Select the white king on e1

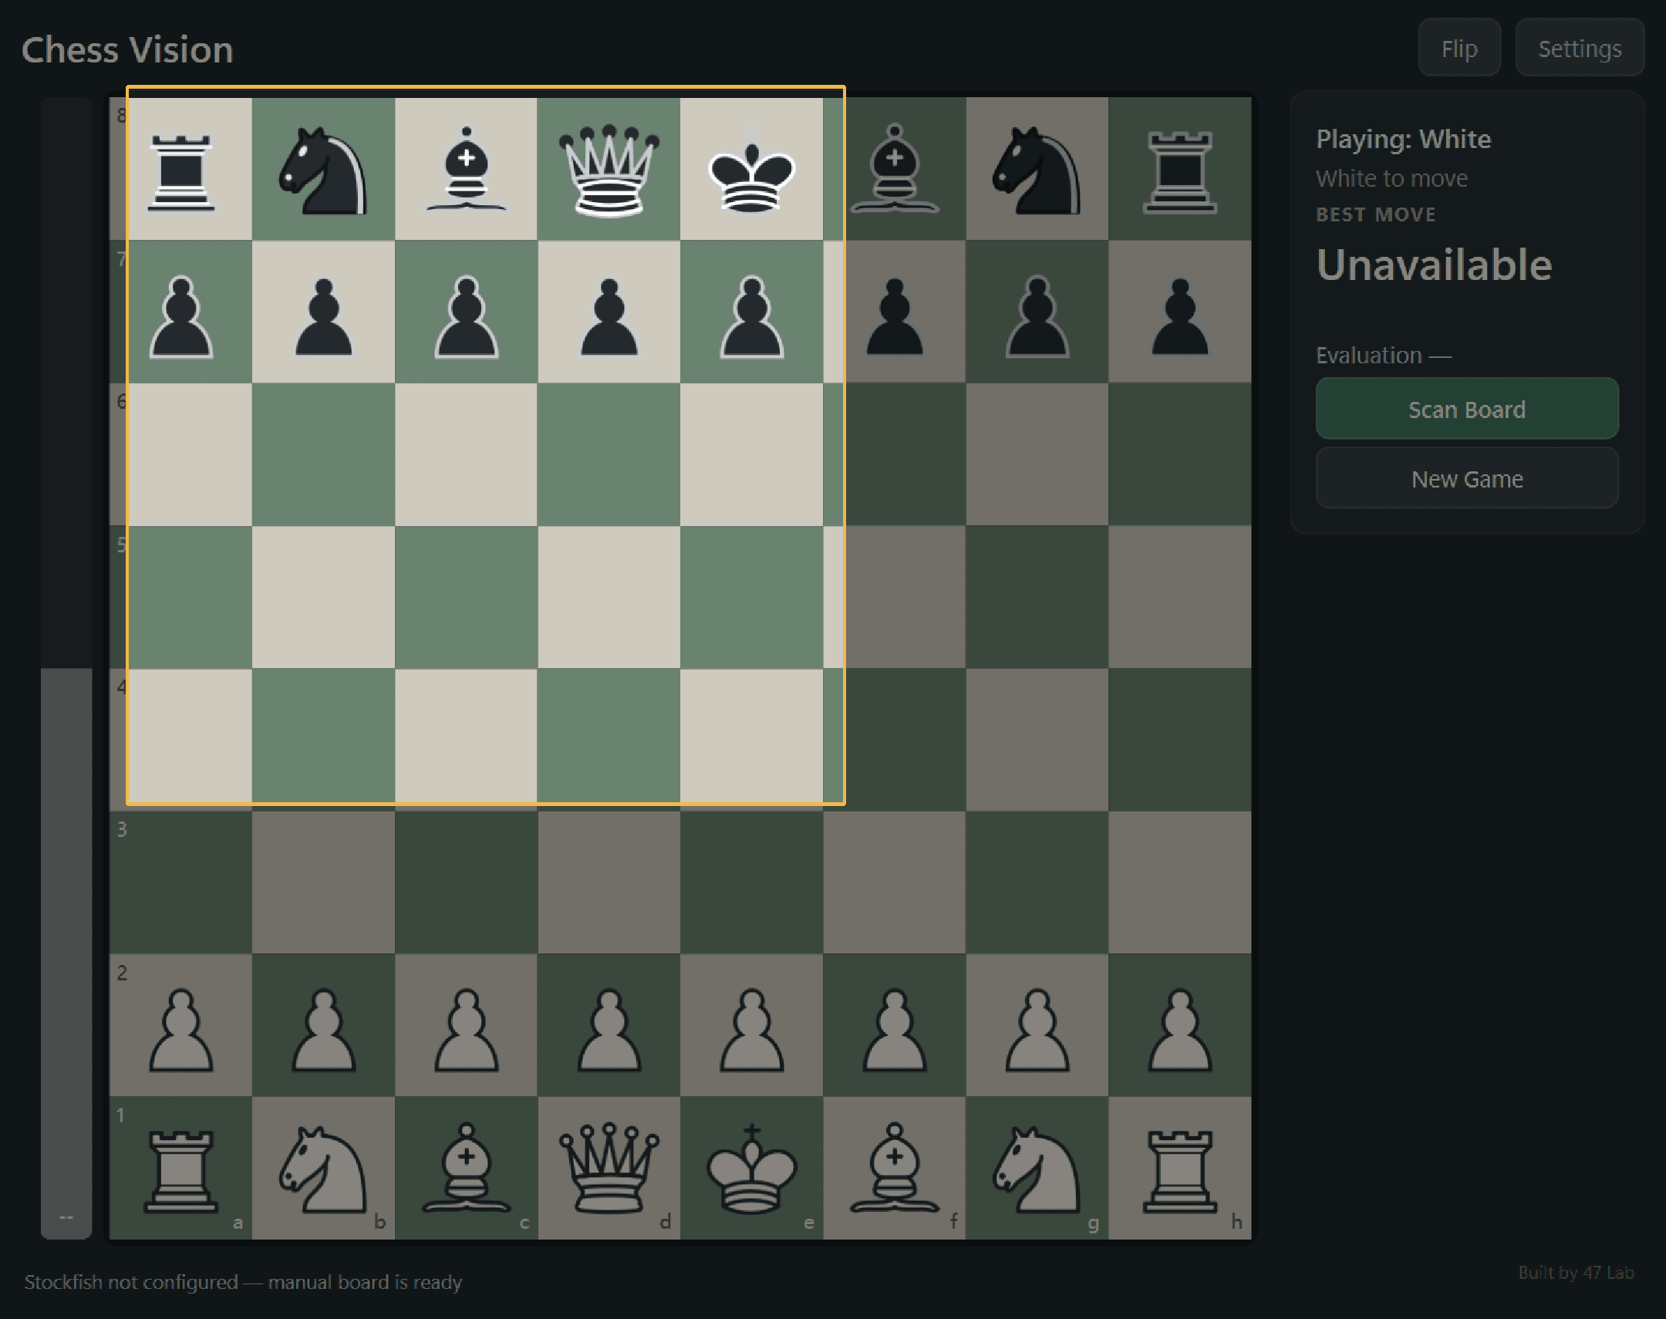(752, 1169)
